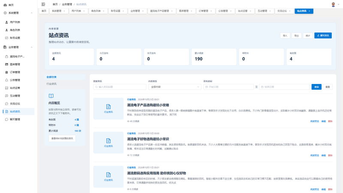Open the 潮流电子产品选购避坑小攻略 thumbnail
This screenshot has height=193, width=343.
108,109
